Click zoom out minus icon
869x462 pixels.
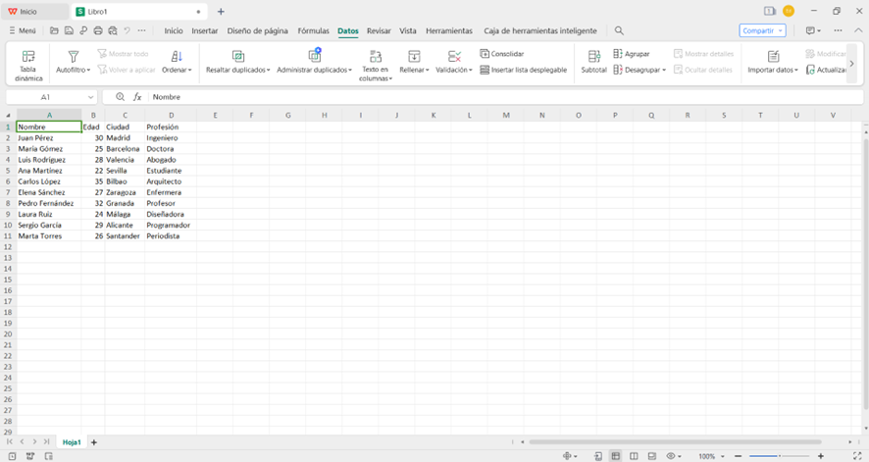739,456
